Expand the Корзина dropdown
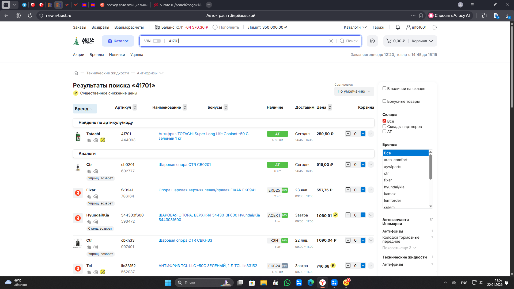 pos(422,41)
